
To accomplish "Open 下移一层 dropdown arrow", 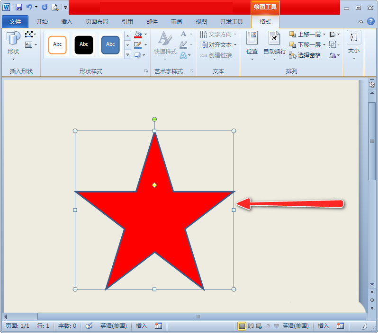I will (324, 45).
